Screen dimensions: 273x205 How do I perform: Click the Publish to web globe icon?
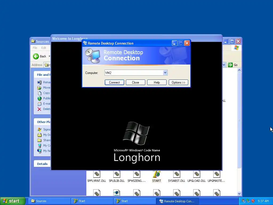pos(39,98)
